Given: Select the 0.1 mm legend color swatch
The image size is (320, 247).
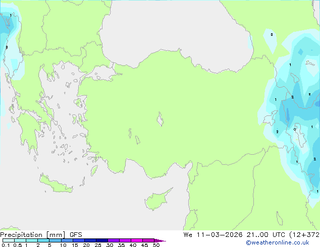Looking at the screenshot, I should (9, 240).
